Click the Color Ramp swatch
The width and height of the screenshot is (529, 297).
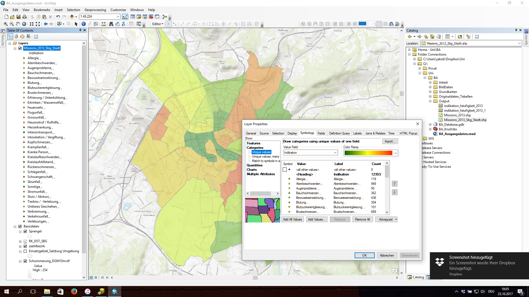pos(368,153)
